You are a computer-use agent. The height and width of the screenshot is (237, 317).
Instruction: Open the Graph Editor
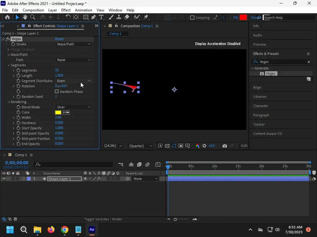coord(158,164)
